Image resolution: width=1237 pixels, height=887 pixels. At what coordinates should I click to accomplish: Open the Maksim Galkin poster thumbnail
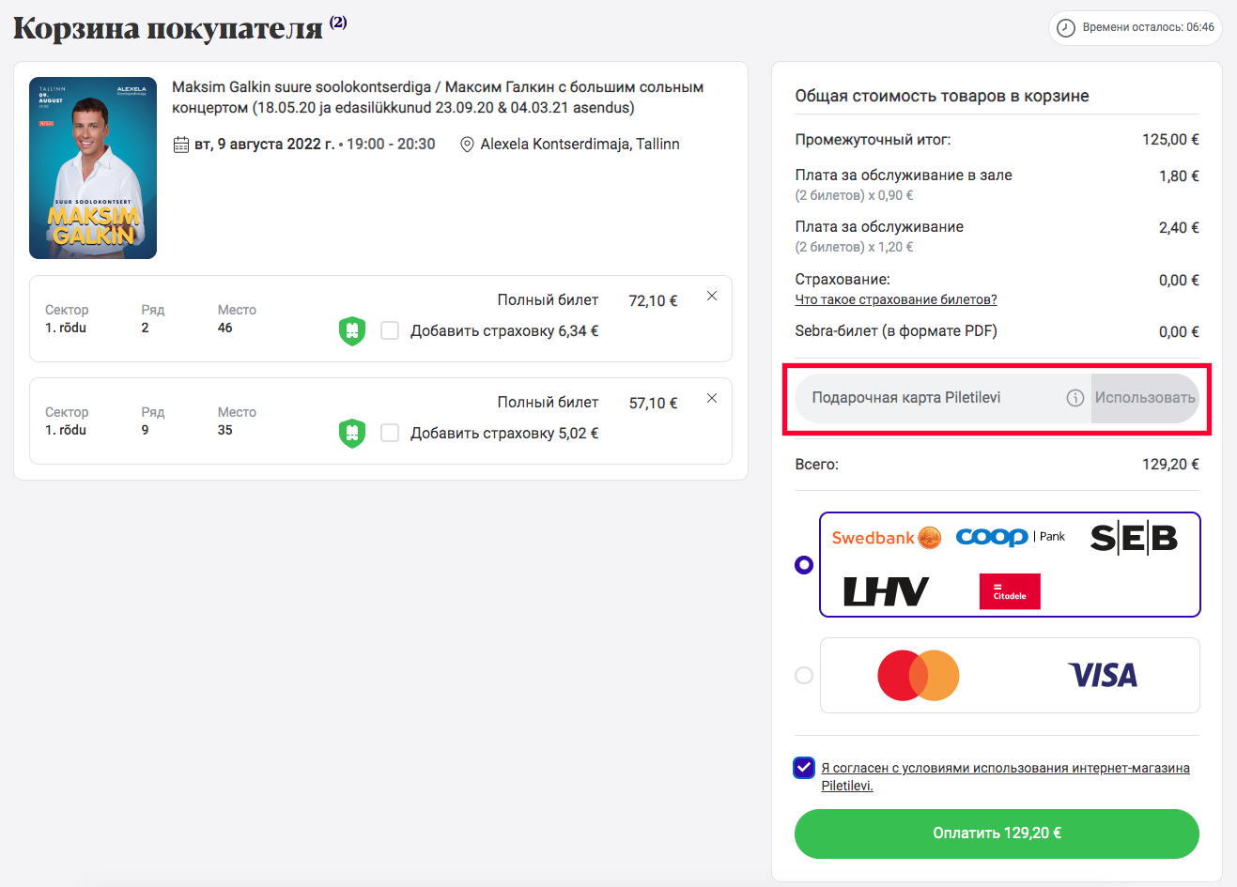(93, 168)
